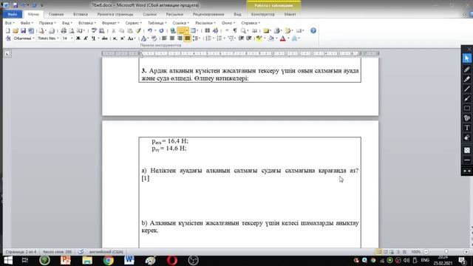Screen dimensions: 473x266
Task: Open PowerPoint from the taskbar
Action: pyautogui.click(x=66, y=260)
